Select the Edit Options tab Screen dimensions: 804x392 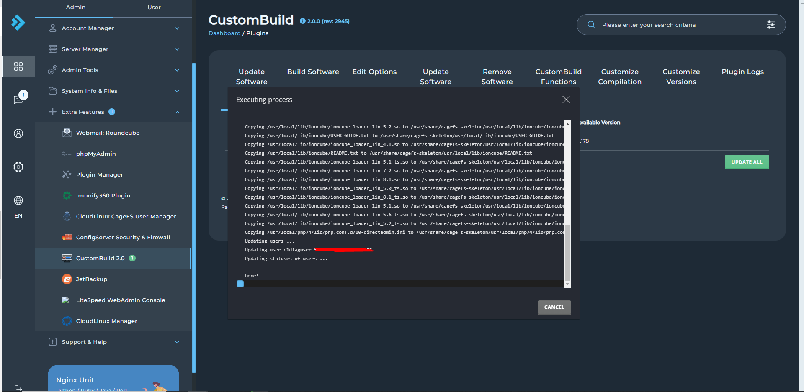(374, 72)
